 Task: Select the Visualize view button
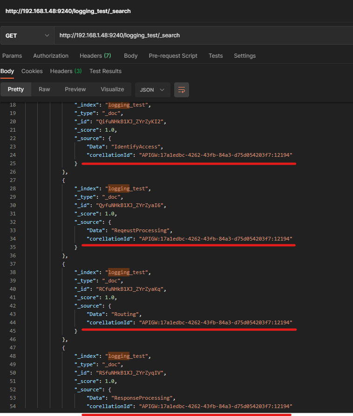click(112, 89)
